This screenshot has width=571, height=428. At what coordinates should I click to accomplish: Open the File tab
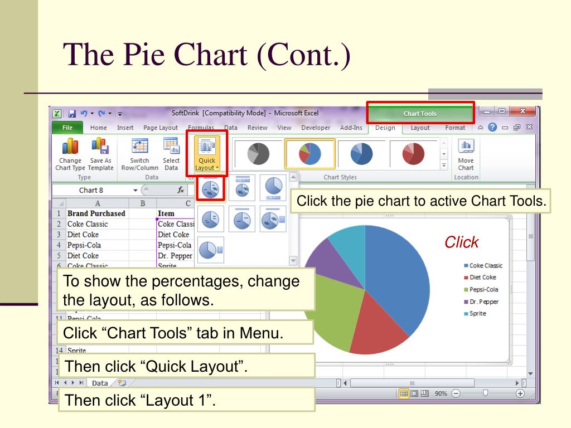click(x=67, y=128)
